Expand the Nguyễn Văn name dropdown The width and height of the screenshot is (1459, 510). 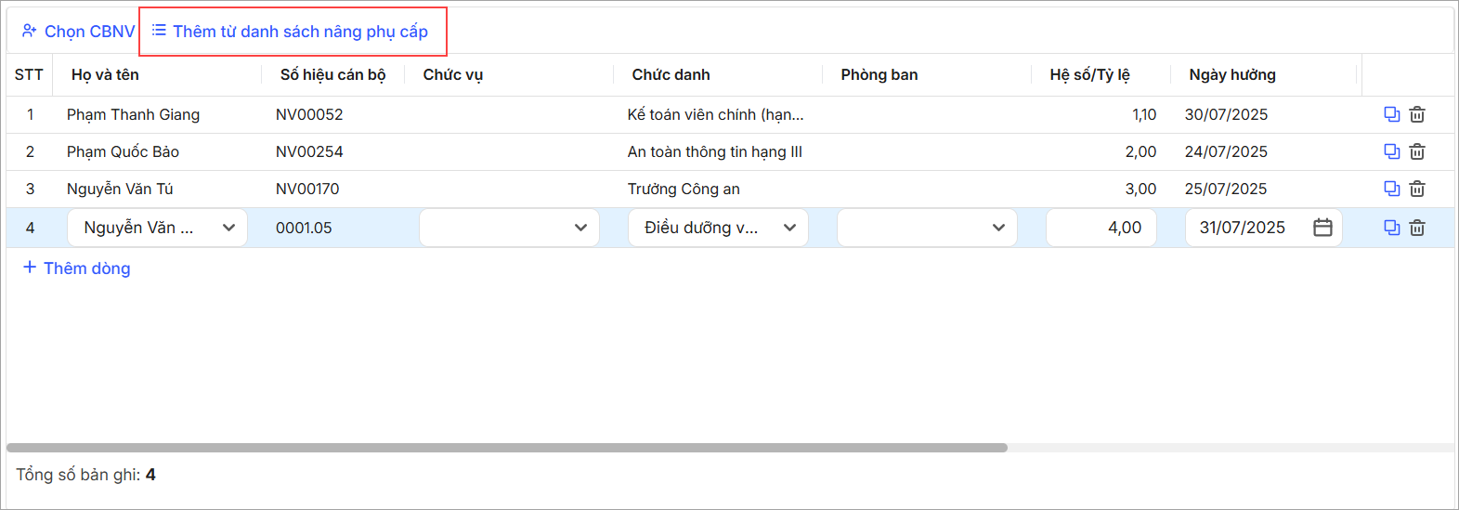tap(157, 228)
